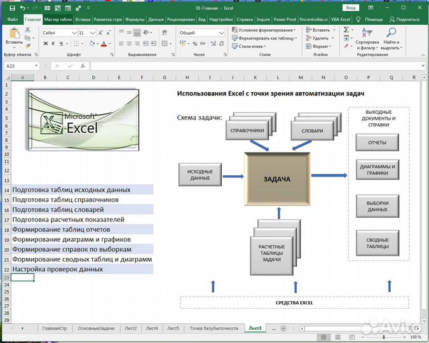Click the fill color paint bucket swatch
This screenshot has height=343, width=429.
coord(92,43)
